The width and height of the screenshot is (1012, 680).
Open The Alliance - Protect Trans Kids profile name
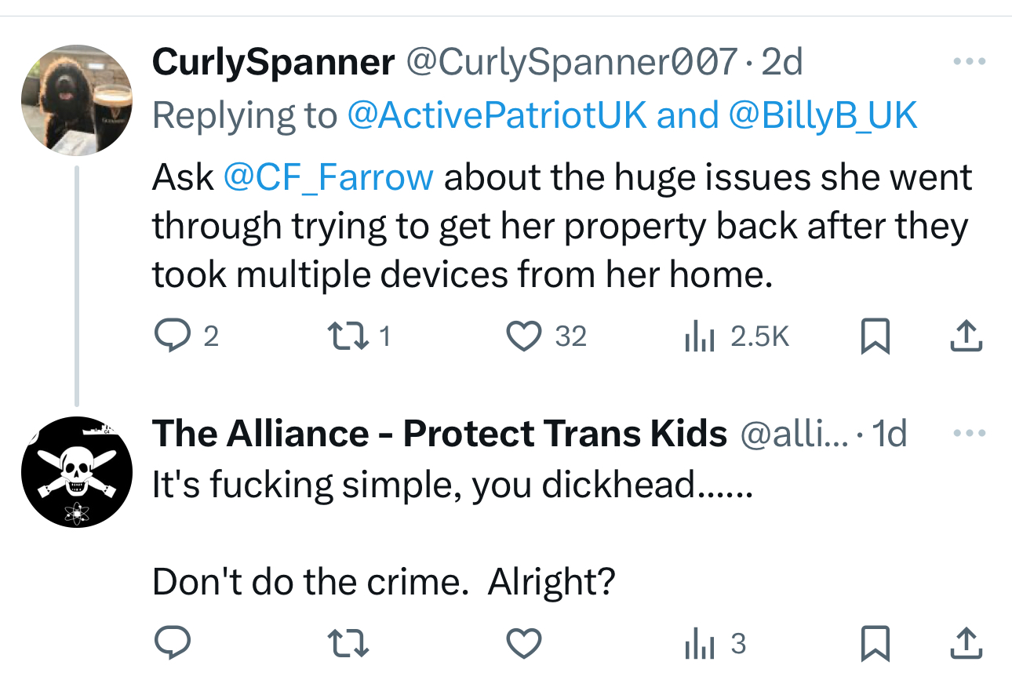pos(439,434)
